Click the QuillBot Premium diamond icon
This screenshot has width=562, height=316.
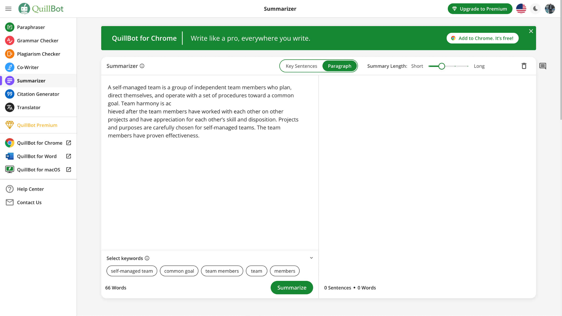tap(10, 125)
